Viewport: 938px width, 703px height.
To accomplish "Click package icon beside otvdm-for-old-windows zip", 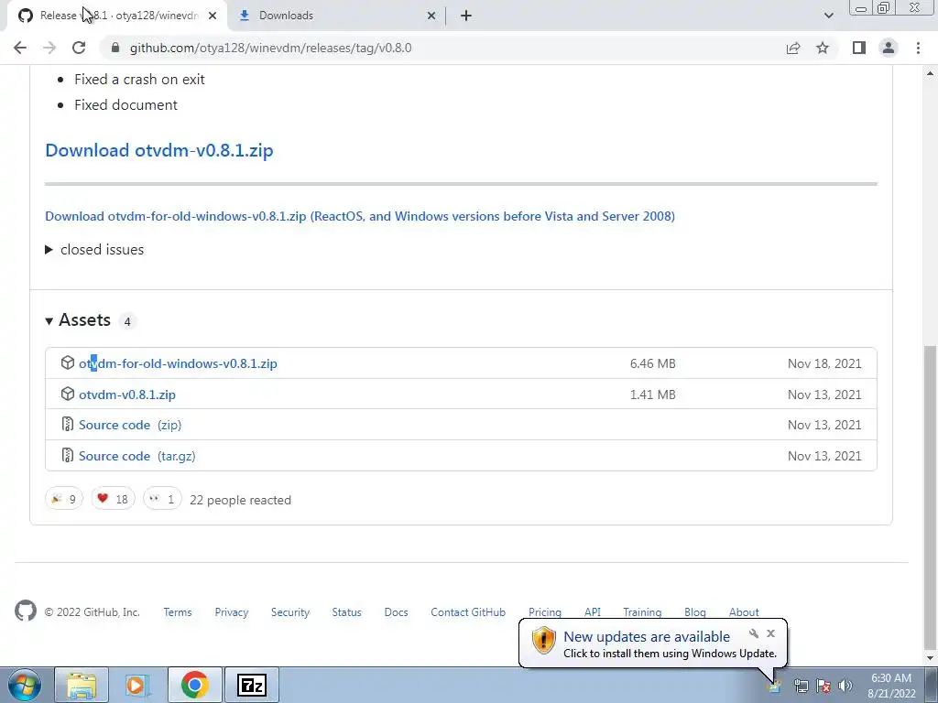I will point(68,362).
